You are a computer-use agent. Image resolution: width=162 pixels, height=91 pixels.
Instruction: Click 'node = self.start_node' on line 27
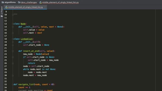(36, 66)
